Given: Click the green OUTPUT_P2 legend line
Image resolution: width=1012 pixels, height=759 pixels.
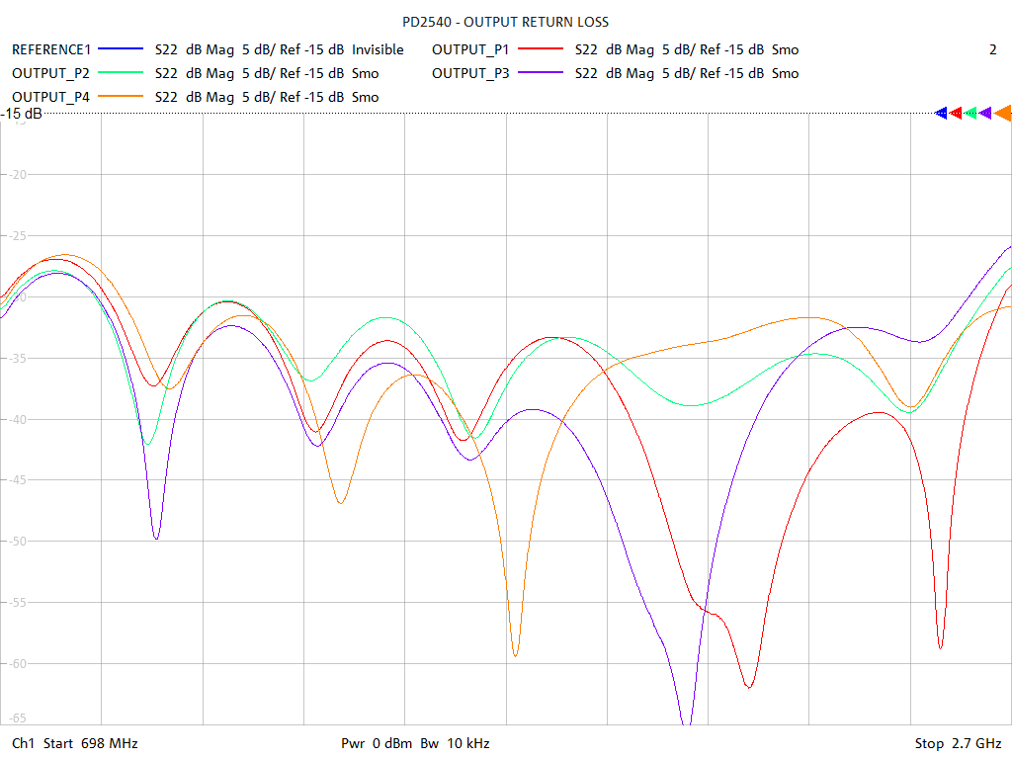Looking at the screenshot, I should coord(120,73).
